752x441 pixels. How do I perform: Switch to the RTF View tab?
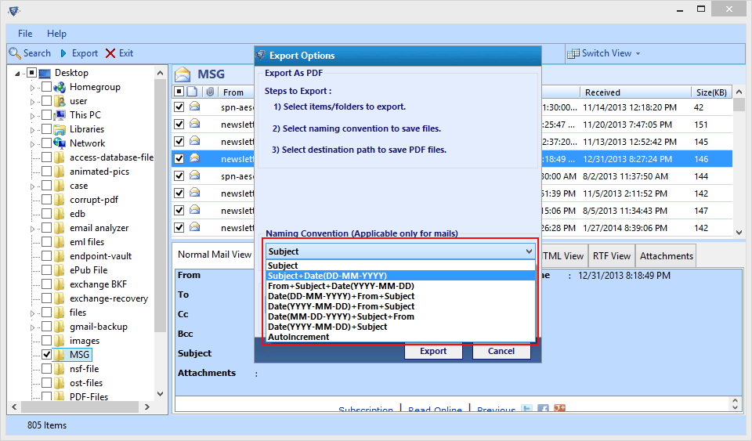click(612, 256)
